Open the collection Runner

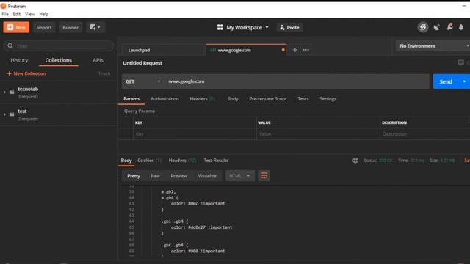[x=70, y=27]
